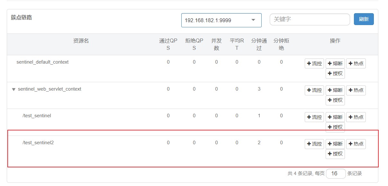Expand the 192.168.182.1:9999 selector arrow
The height and width of the screenshot is (186, 388).
[253, 20]
